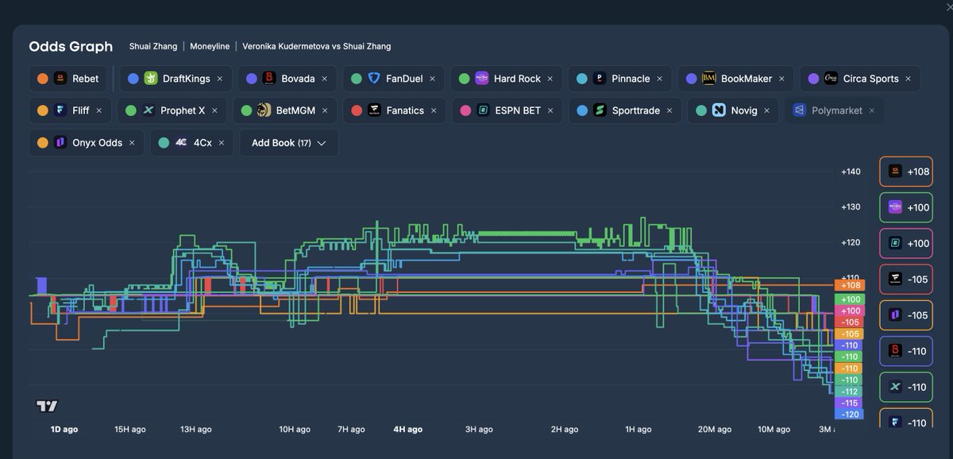Remove the Prophet X chip with its x
Viewport: 953px width, 459px height.
tap(214, 110)
